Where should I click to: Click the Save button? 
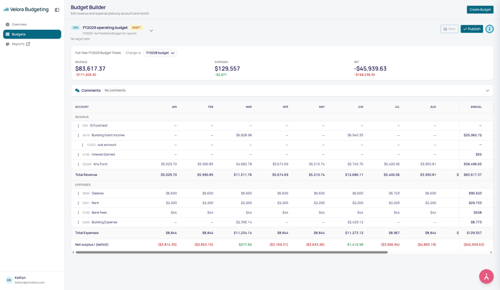(449, 29)
